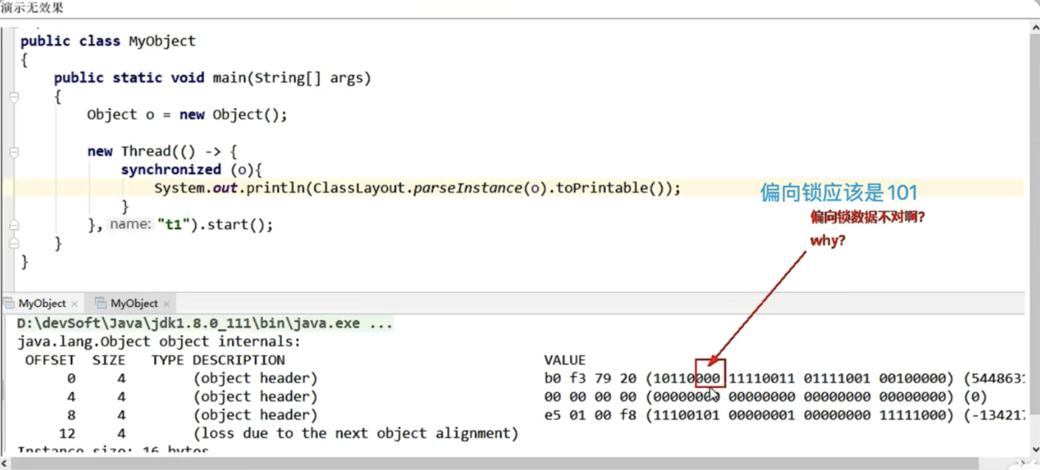Click fold end marker at main method closing brace
Image resolution: width=1040 pixels, height=470 pixels.
[x=14, y=244]
